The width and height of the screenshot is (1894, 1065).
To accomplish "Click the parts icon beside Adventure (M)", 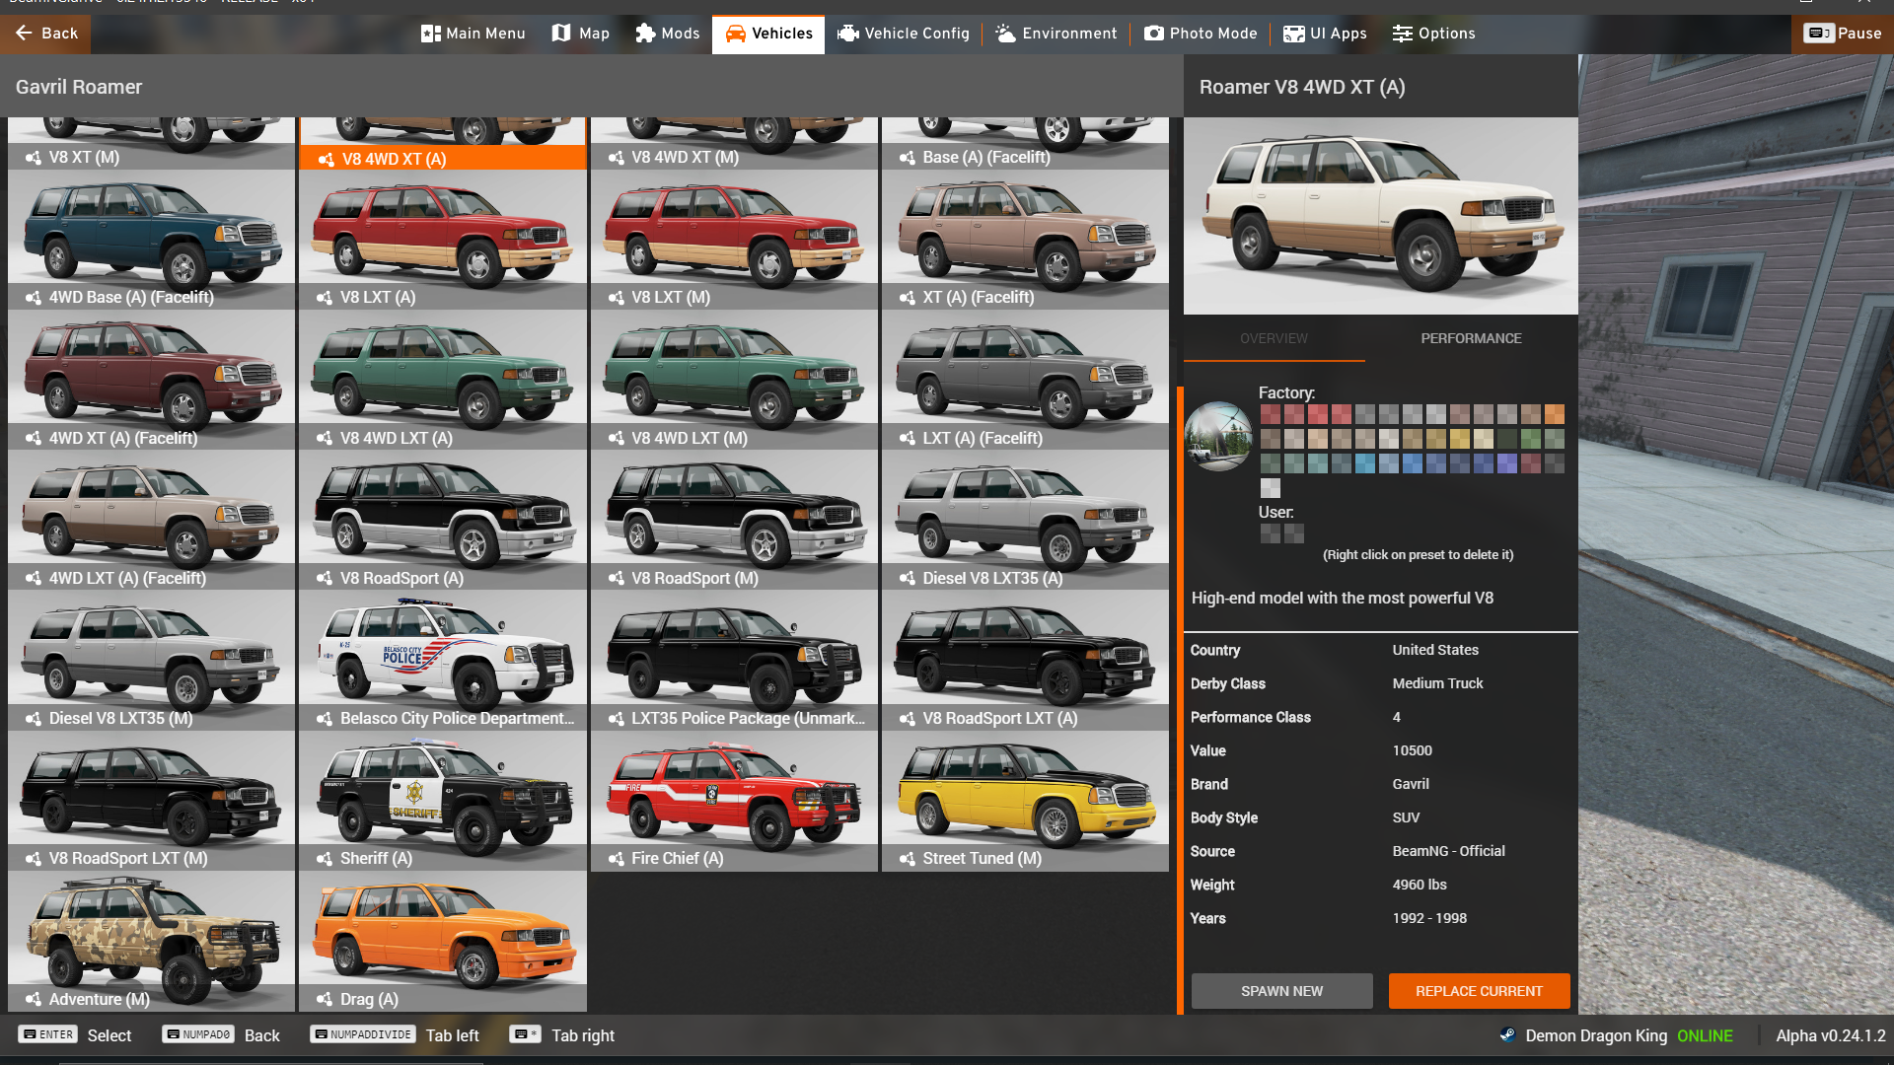I will pyautogui.click(x=34, y=1000).
